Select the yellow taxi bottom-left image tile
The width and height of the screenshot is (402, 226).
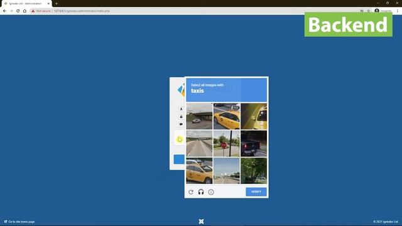click(199, 171)
